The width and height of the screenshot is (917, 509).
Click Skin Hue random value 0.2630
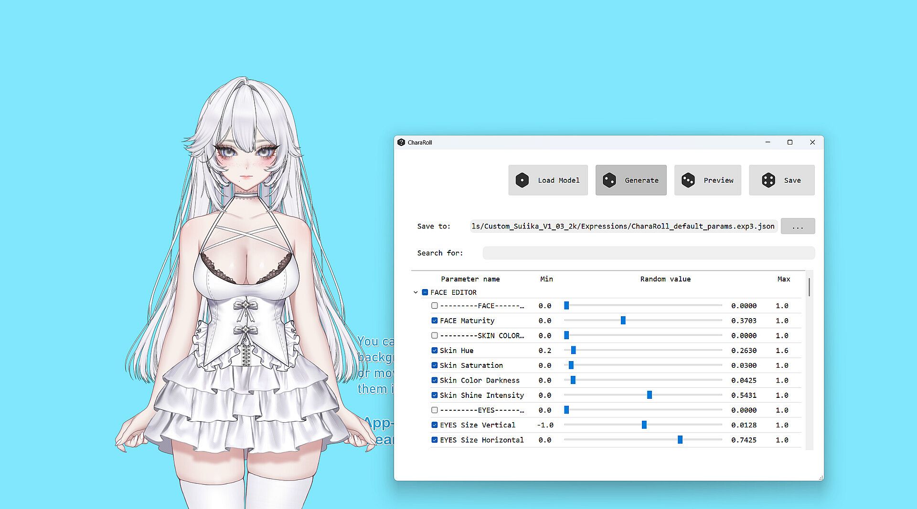[x=744, y=350]
